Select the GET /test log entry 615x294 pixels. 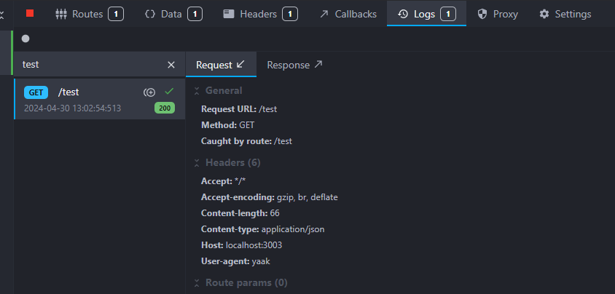click(x=80, y=99)
